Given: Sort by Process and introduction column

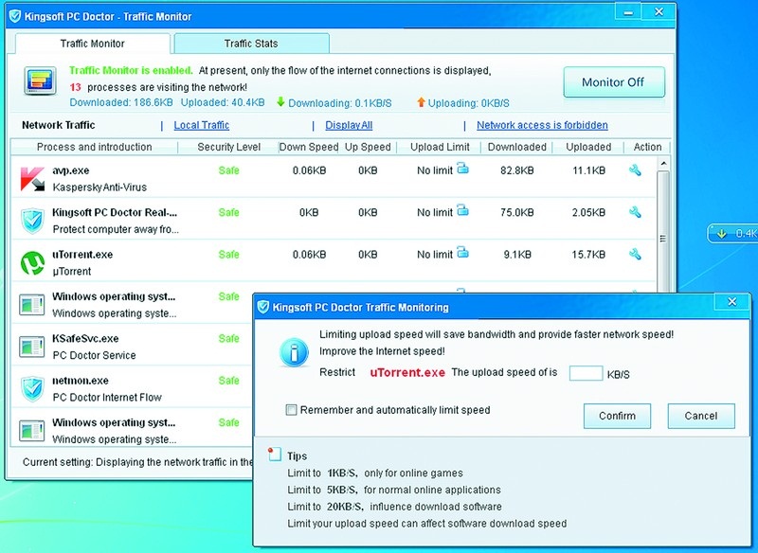Looking at the screenshot, I should pyautogui.click(x=94, y=147).
